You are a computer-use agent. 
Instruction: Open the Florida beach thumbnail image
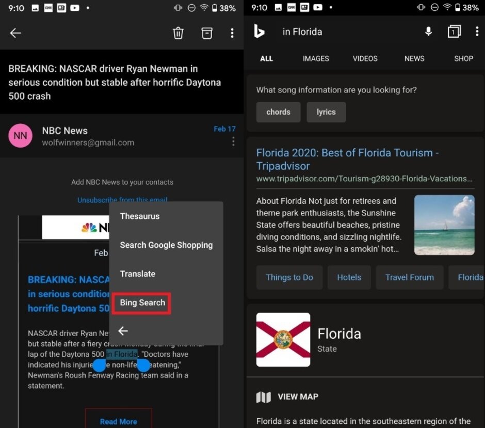point(444,225)
